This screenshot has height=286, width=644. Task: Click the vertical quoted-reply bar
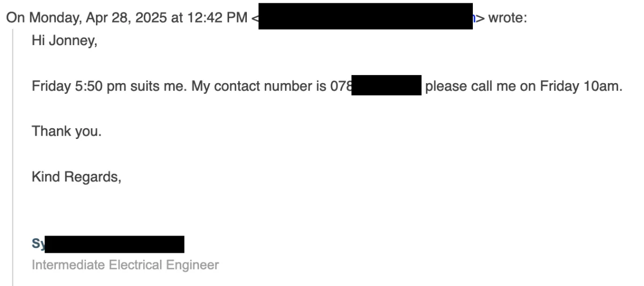pos(12,158)
